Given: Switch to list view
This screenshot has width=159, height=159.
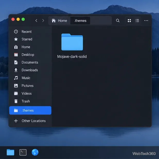Looking at the screenshot, I should (137, 21).
